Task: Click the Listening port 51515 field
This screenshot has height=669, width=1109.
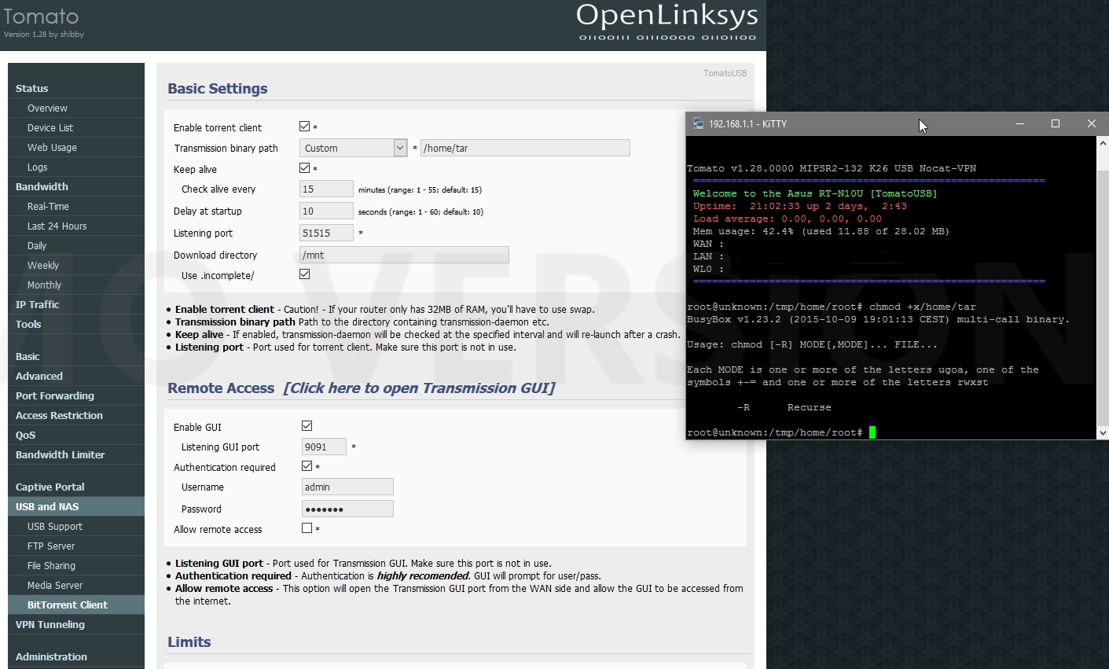Action: point(326,233)
